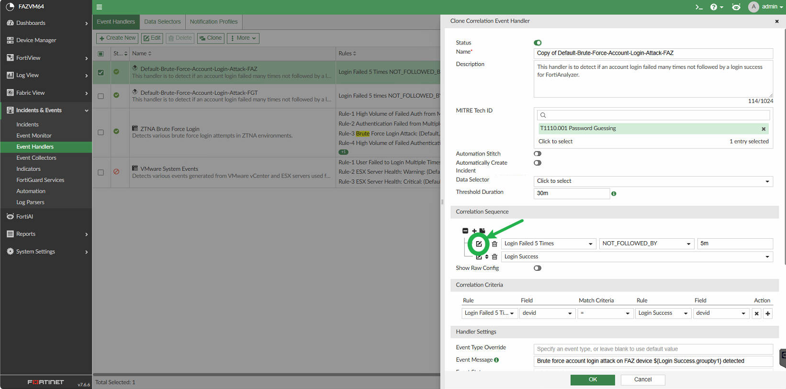786x389 pixels.
Task: Open the Match Criteria equals dropdown
Action: (x=606, y=313)
